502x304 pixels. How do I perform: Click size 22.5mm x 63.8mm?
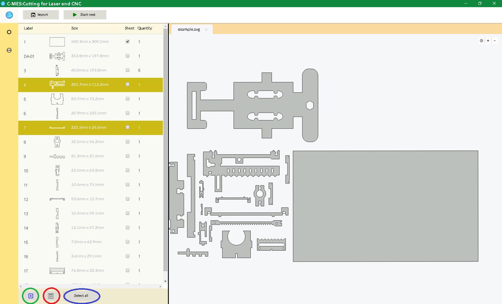(x=88, y=170)
